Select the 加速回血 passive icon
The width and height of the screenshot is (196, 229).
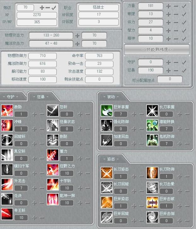pyautogui.click(x=107, y=140)
